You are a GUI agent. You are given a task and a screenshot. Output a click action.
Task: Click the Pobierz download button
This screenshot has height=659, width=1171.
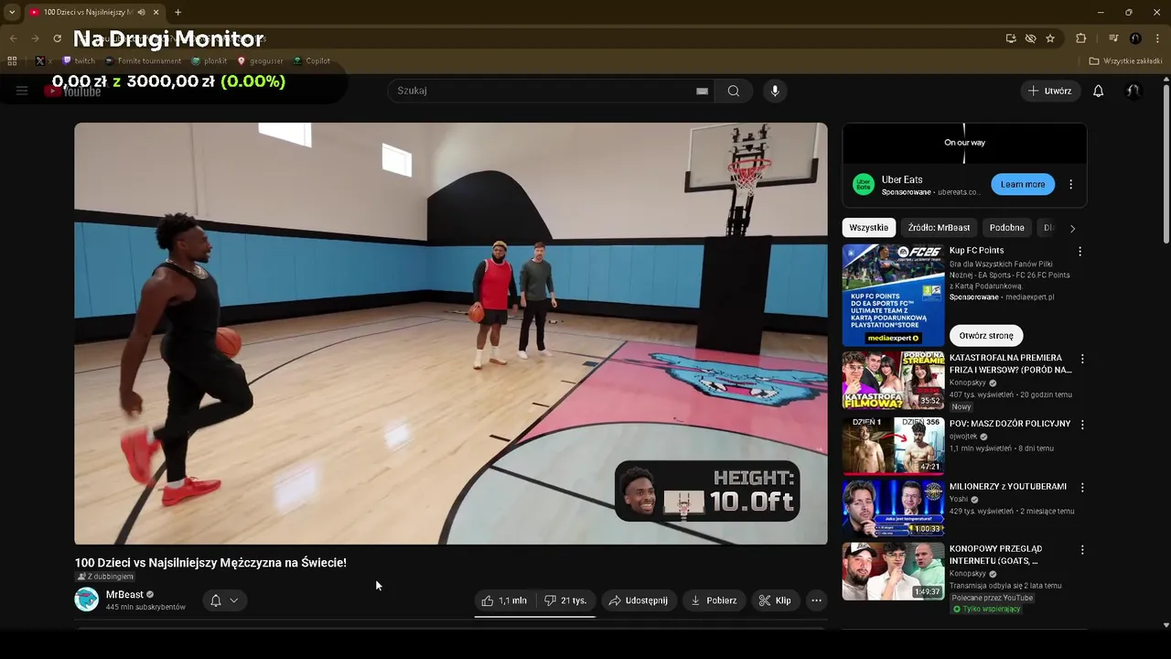(714, 600)
